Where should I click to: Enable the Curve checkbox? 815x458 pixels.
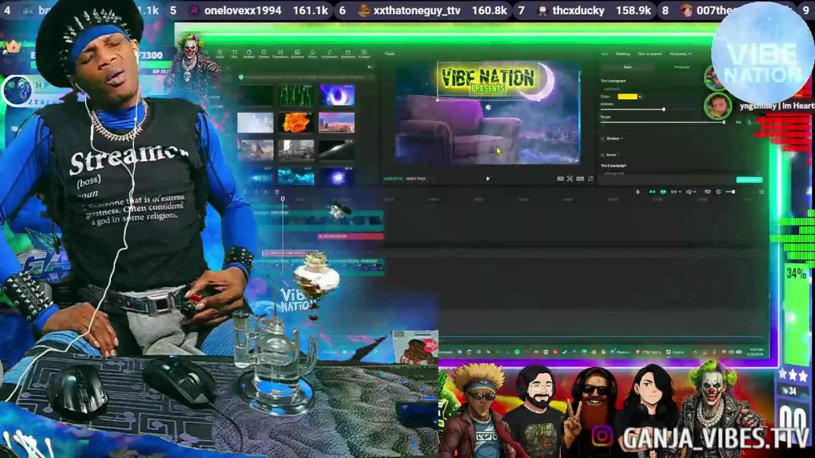pyautogui.click(x=602, y=155)
